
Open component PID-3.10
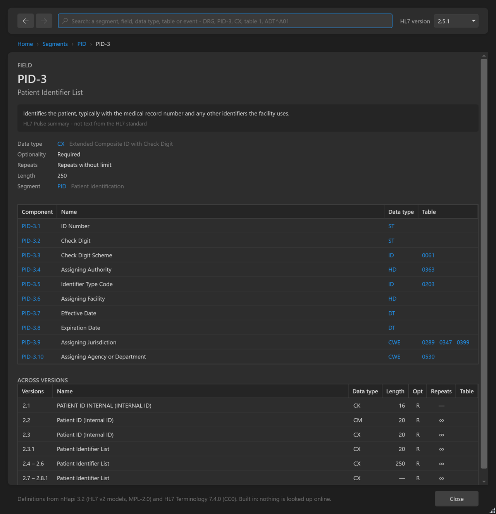(33, 357)
